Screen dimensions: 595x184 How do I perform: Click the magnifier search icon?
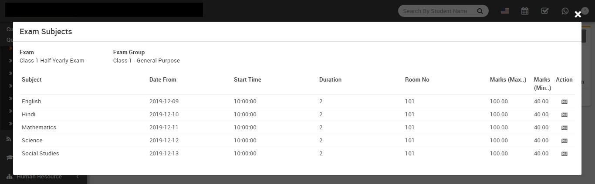click(x=480, y=11)
